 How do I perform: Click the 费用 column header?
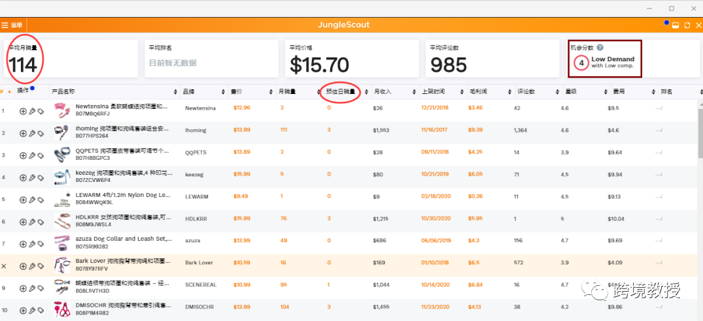pyautogui.click(x=618, y=91)
